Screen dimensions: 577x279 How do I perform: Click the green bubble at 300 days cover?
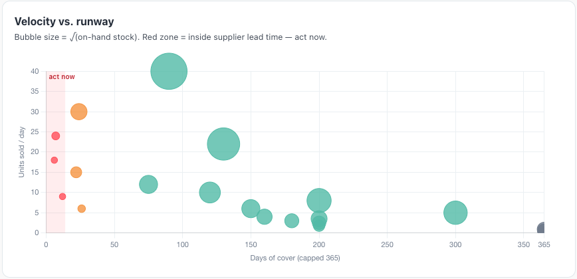tap(455, 213)
